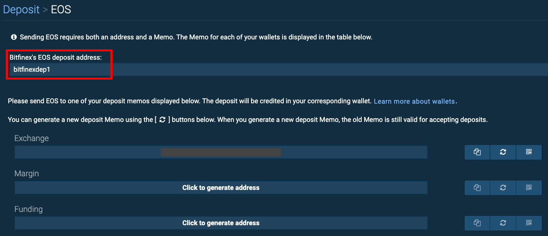The image size is (548, 236).
Task: Click the Funding wallet heading
Action: point(29,209)
